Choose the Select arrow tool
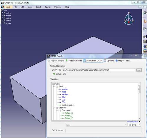 tap(145, 21)
